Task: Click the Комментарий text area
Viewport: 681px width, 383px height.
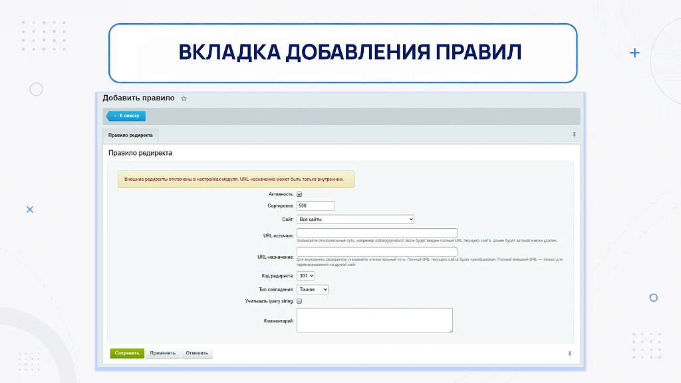Action: [x=374, y=320]
